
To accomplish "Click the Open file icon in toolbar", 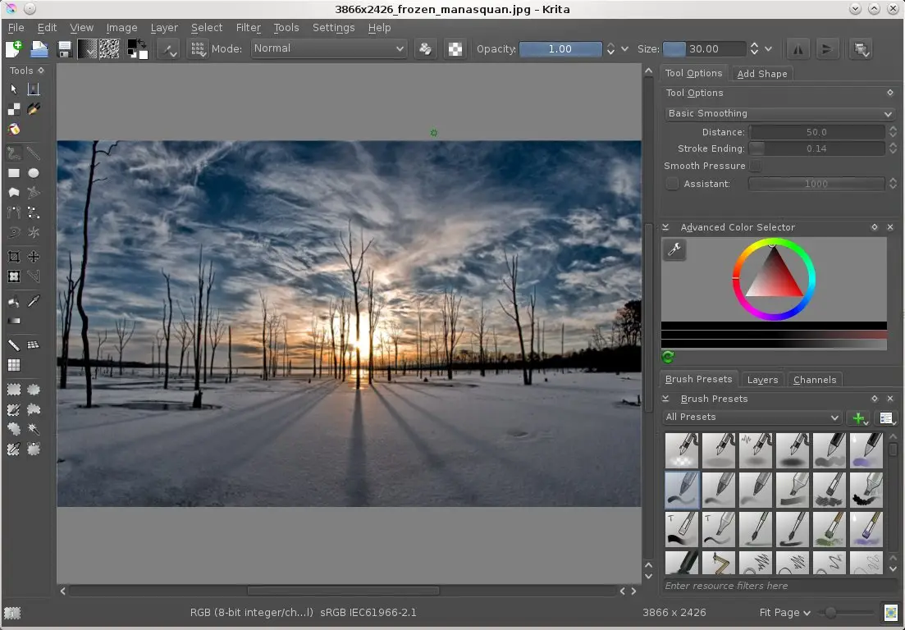I will point(39,49).
